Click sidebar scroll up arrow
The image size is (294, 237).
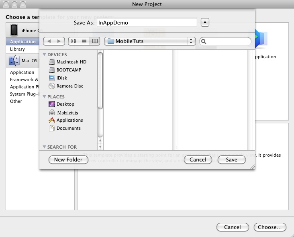click(100, 140)
